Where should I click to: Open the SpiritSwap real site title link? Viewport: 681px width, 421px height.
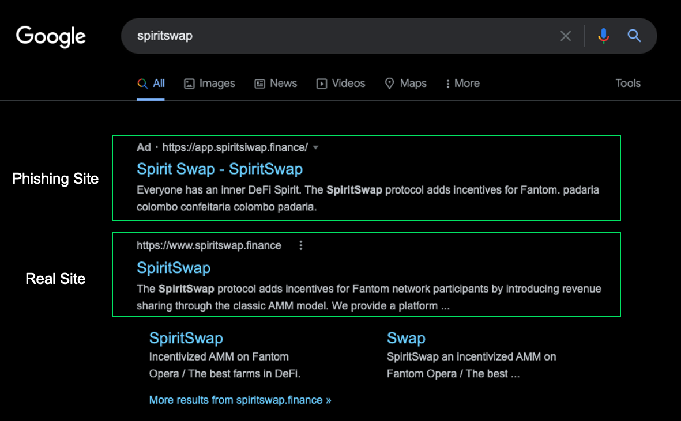(174, 268)
